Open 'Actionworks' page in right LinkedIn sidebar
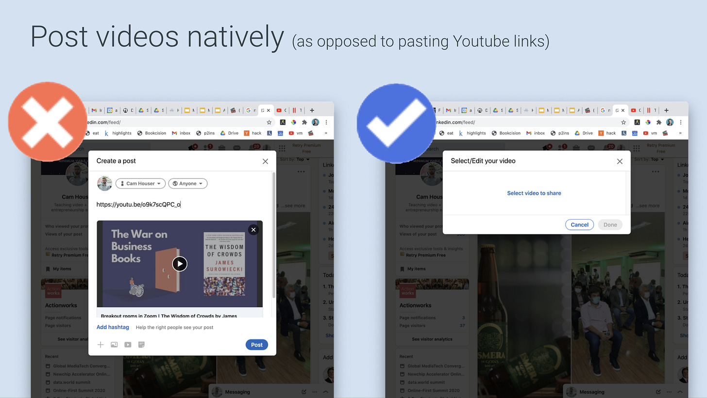 (x=415, y=305)
